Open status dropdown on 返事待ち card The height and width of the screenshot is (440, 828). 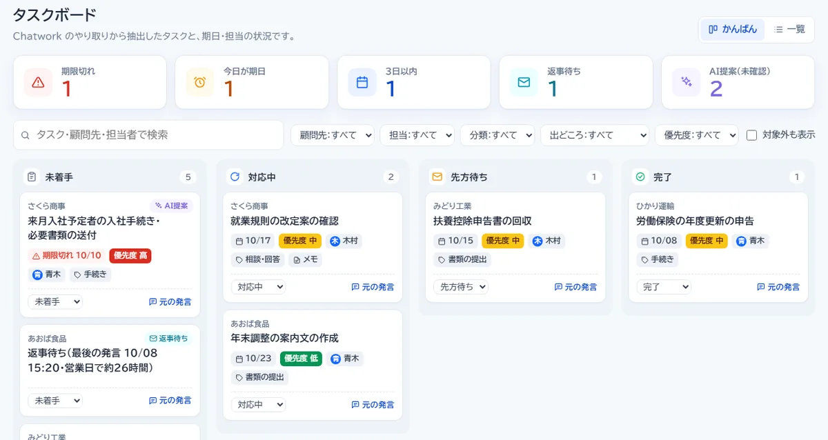click(55, 401)
